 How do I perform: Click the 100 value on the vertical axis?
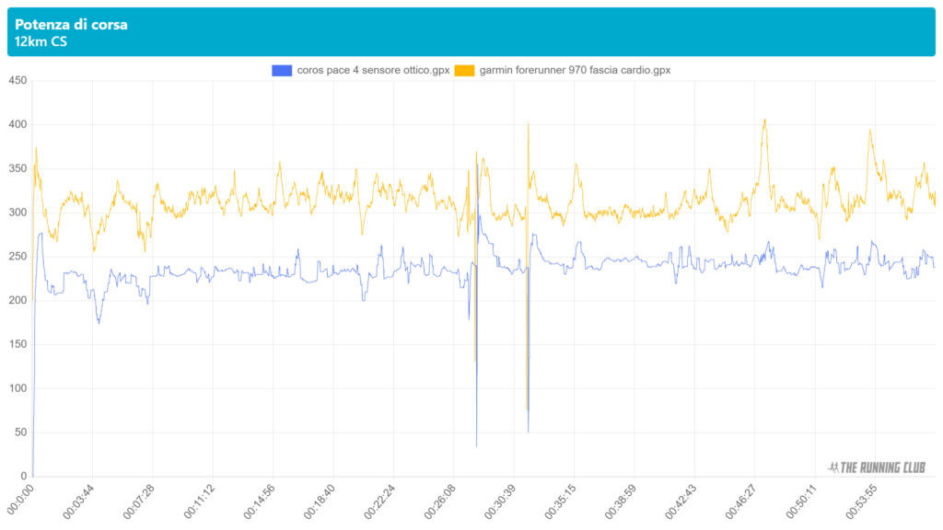pos(17,388)
